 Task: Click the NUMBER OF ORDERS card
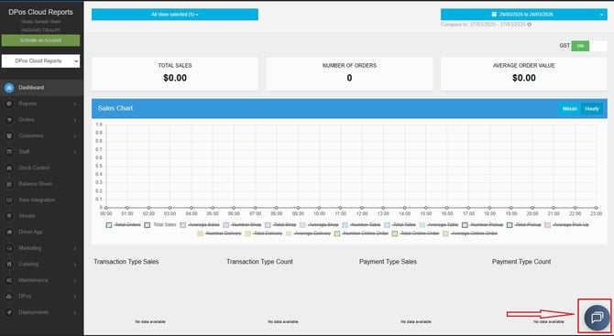tap(349, 74)
